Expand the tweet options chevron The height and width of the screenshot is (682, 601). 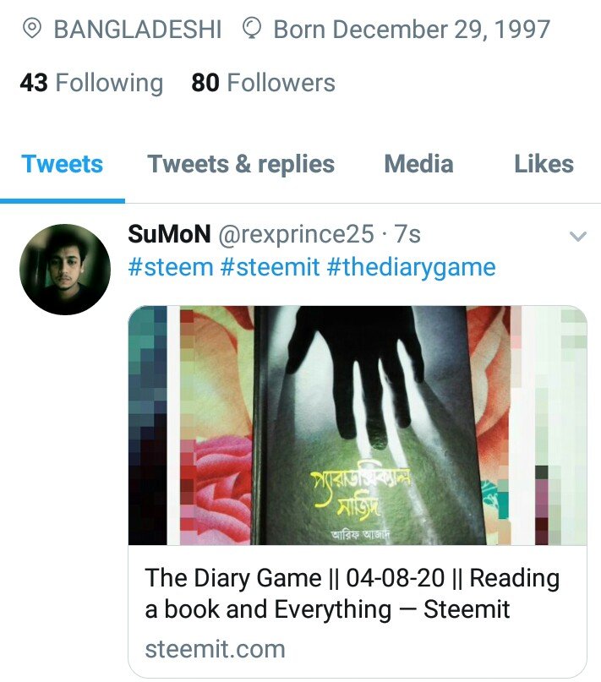tap(578, 236)
